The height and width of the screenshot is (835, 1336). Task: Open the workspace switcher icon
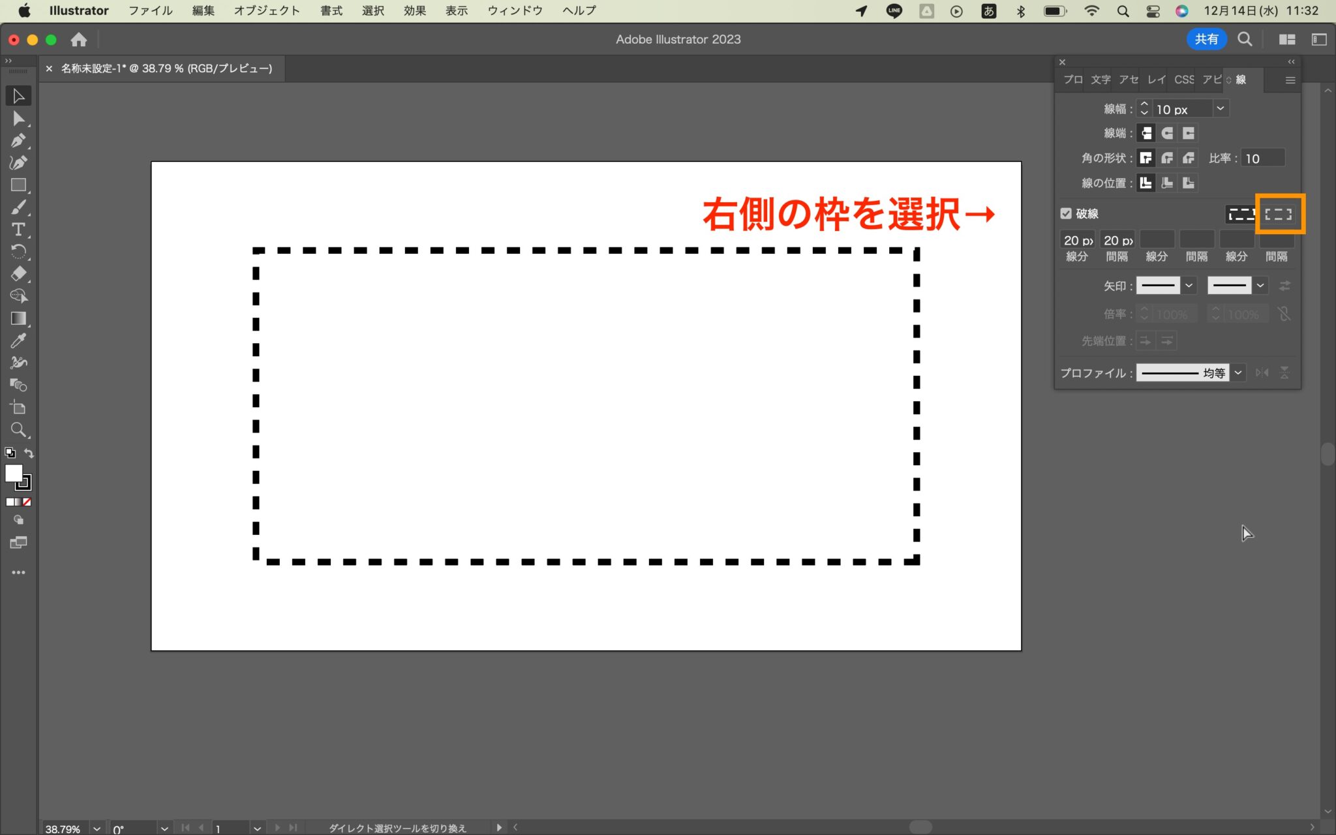click(1319, 39)
